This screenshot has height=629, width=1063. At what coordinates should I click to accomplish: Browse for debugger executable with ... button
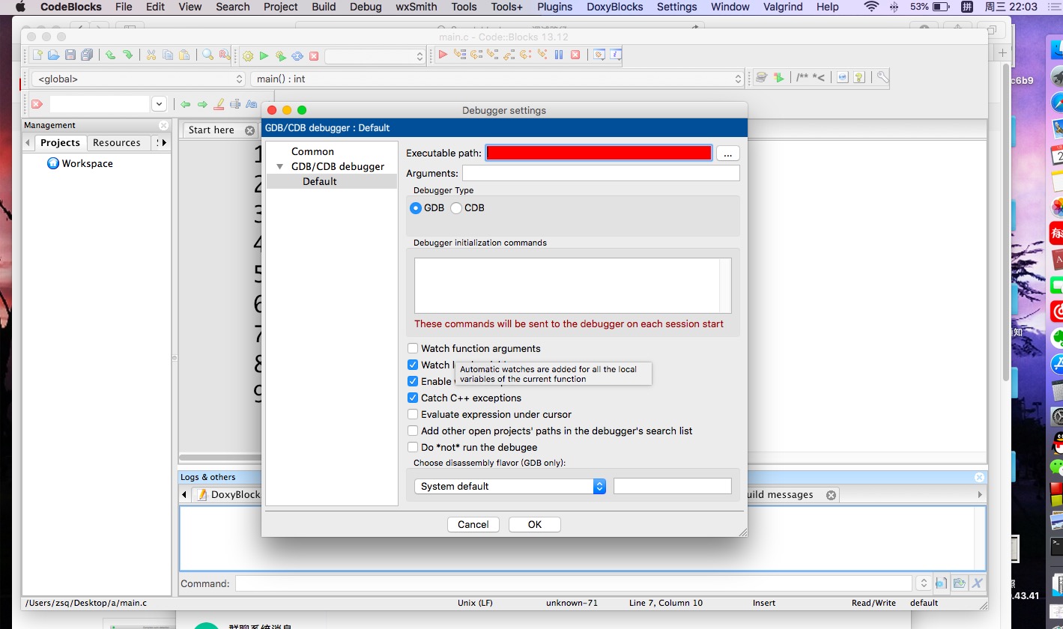coord(727,153)
